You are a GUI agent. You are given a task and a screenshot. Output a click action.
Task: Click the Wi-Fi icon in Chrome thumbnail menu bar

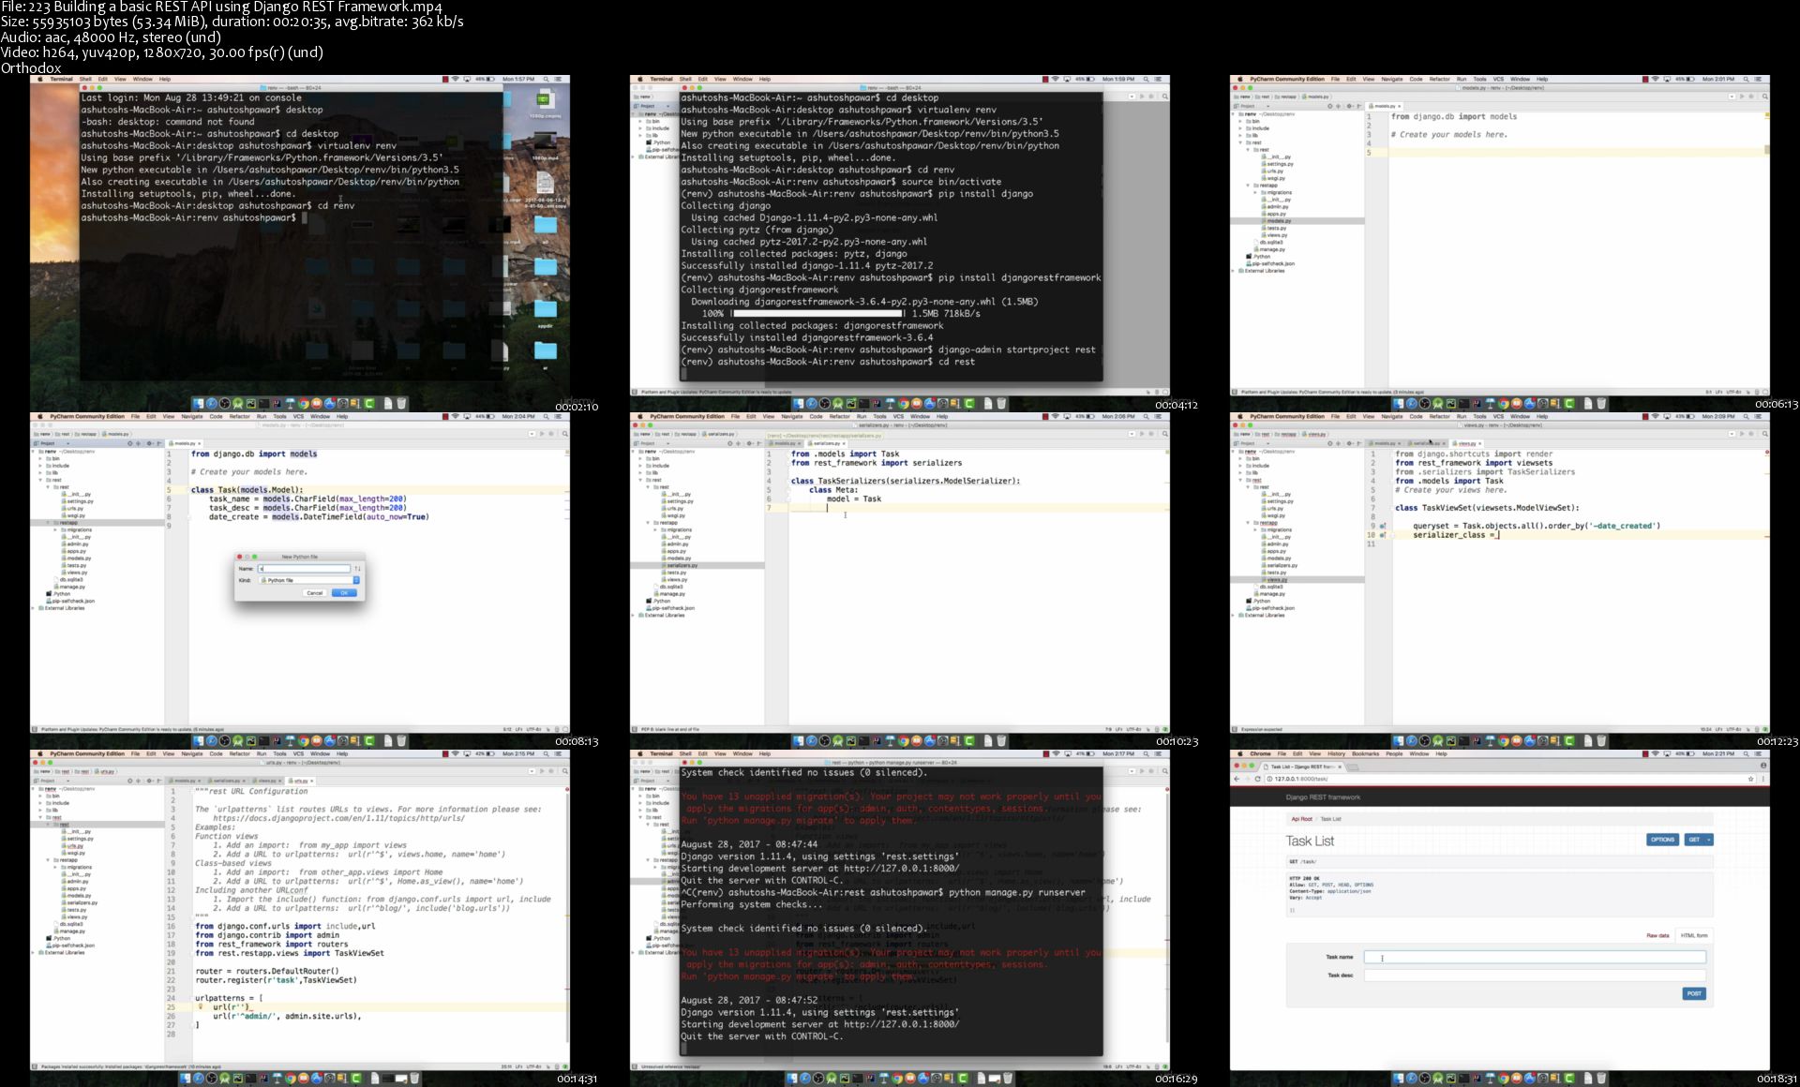pos(1656,753)
